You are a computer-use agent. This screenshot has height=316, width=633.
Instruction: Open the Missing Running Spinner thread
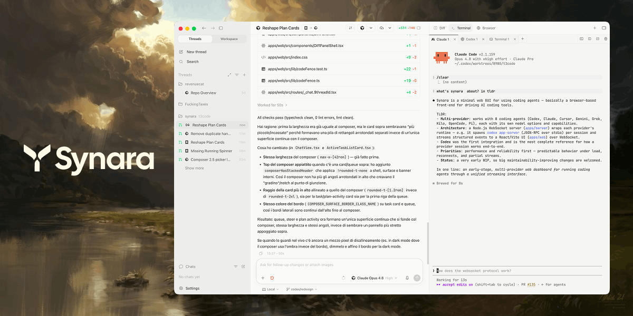point(212,151)
